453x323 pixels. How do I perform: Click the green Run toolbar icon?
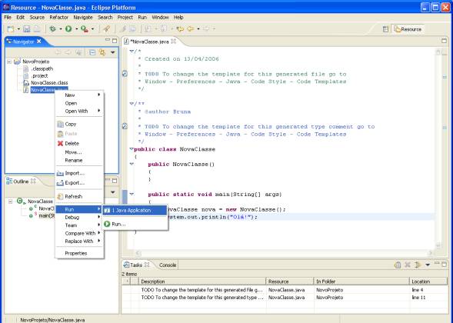68,29
